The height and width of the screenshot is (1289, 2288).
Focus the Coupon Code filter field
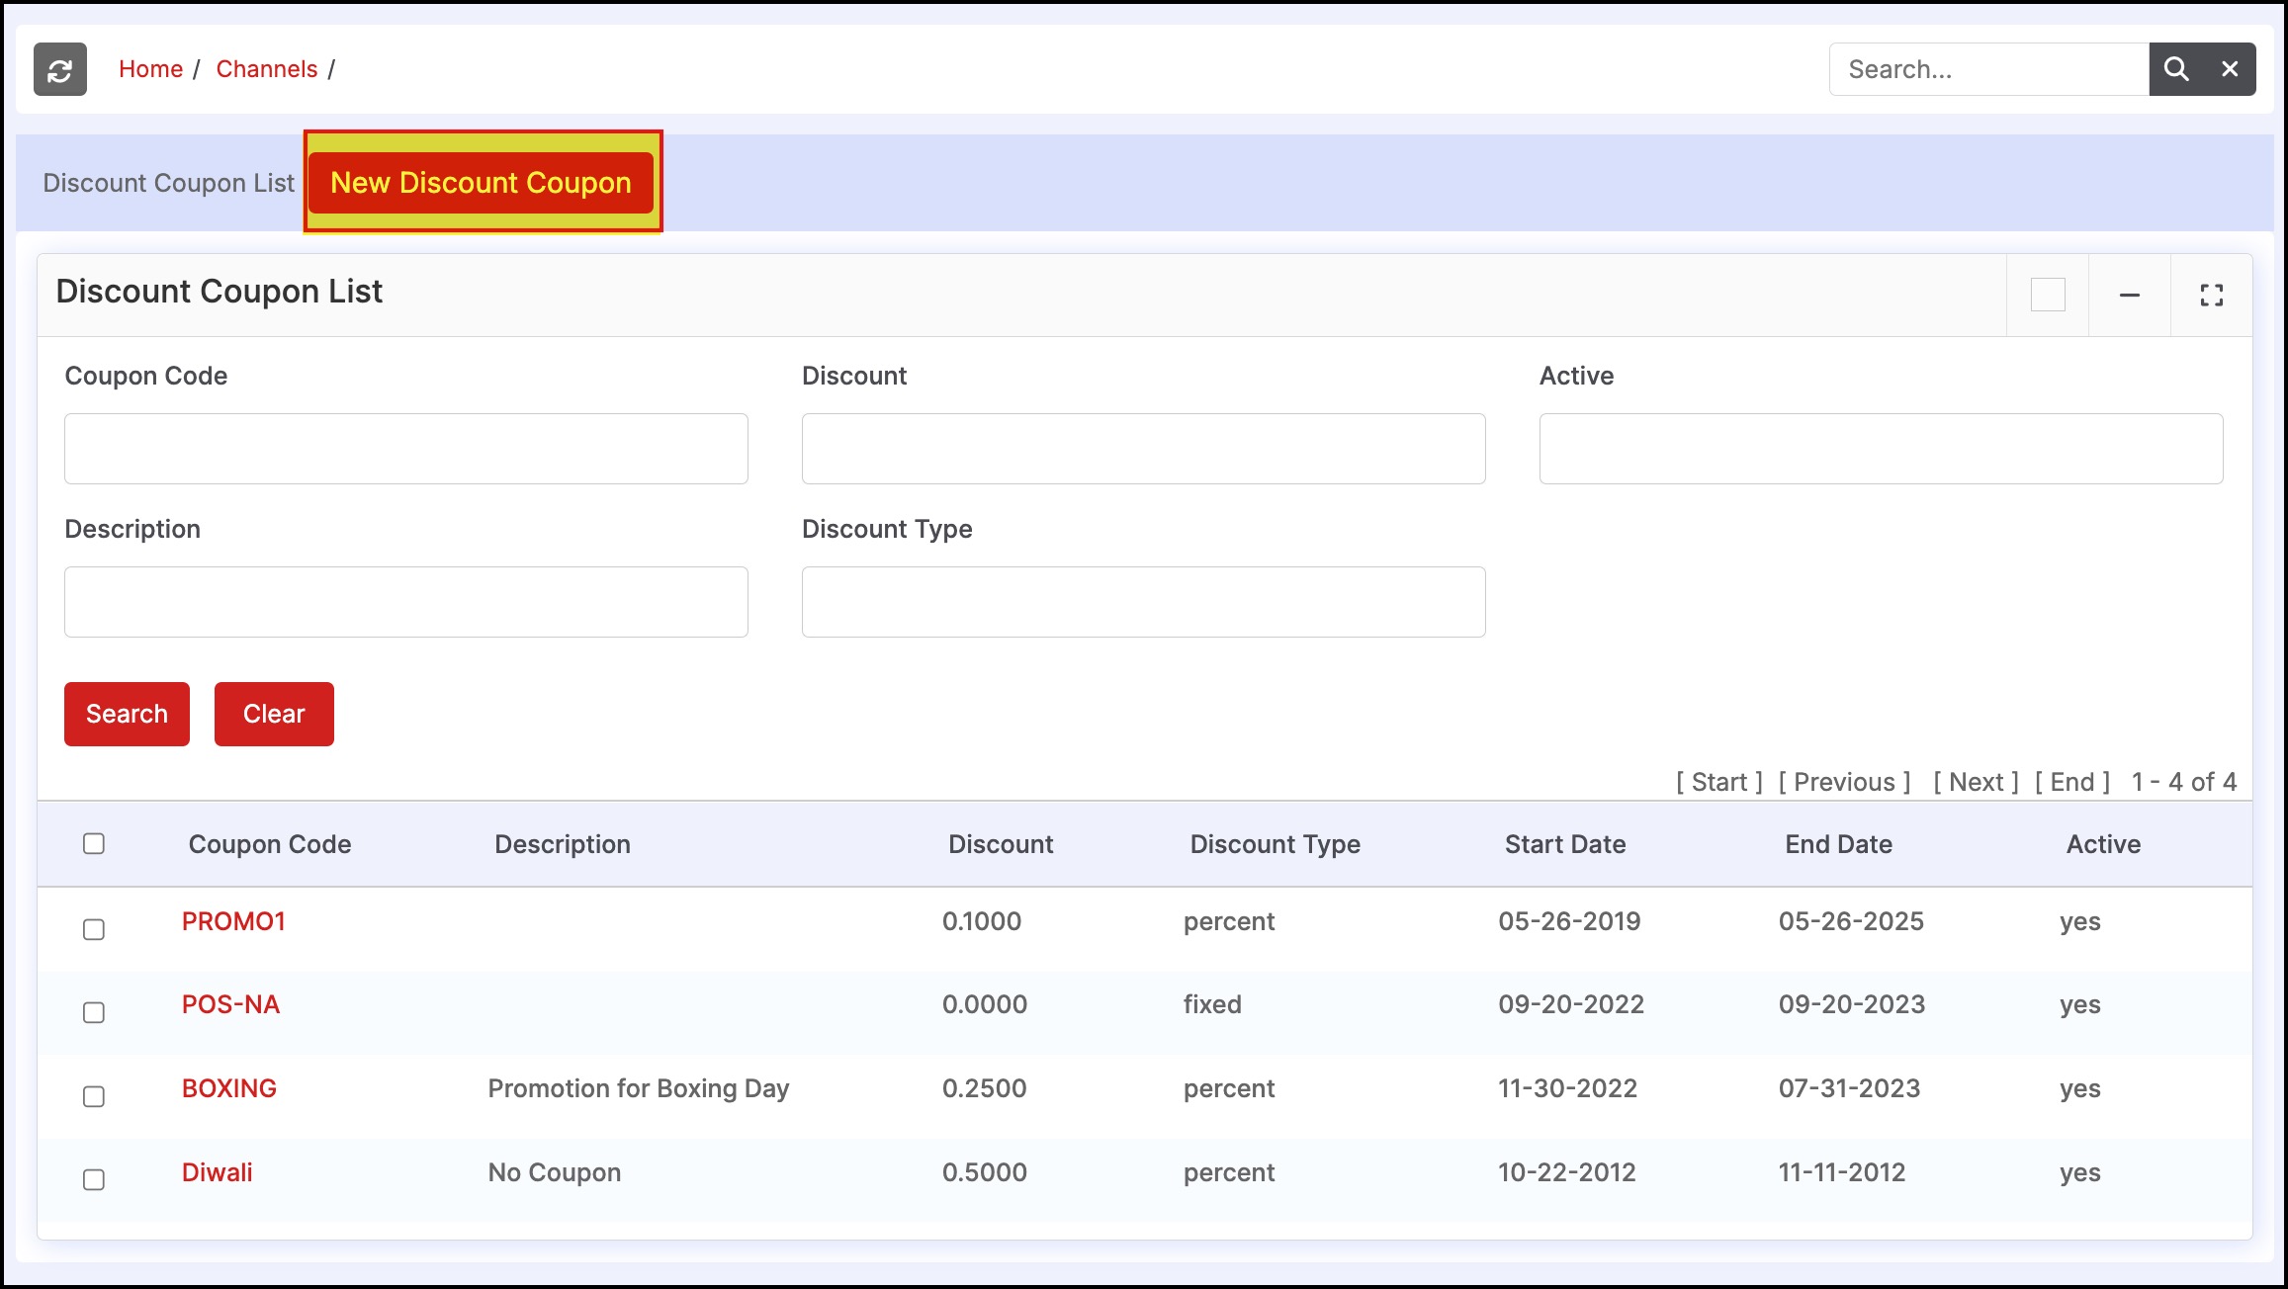click(x=406, y=449)
